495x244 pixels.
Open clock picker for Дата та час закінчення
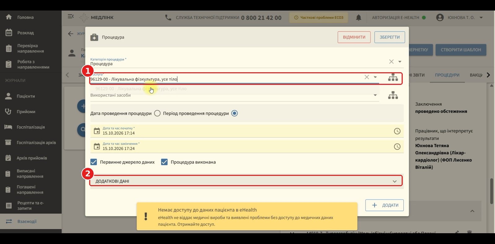[x=397, y=147]
